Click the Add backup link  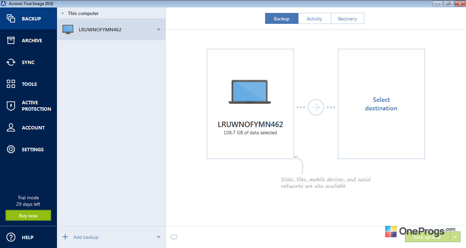click(86, 237)
